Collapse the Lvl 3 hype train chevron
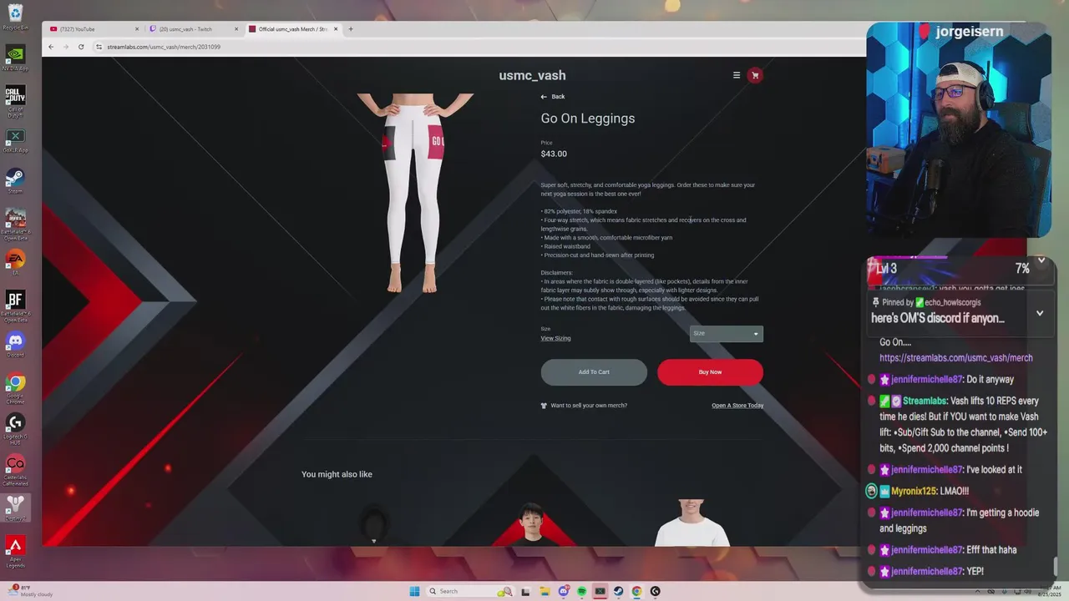 (x=1041, y=260)
